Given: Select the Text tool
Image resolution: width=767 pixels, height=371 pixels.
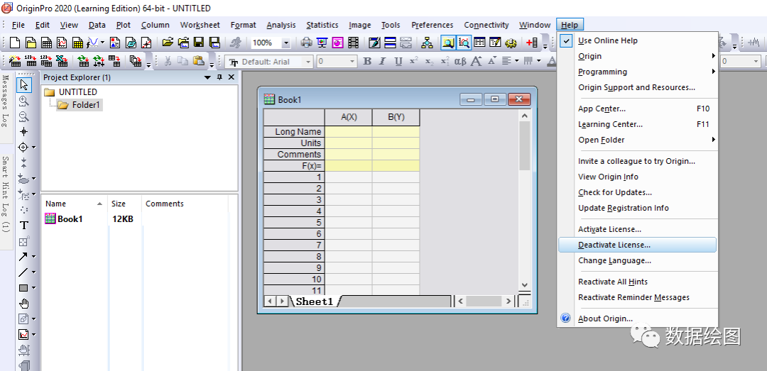Looking at the screenshot, I should pyautogui.click(x=23, y=226).
